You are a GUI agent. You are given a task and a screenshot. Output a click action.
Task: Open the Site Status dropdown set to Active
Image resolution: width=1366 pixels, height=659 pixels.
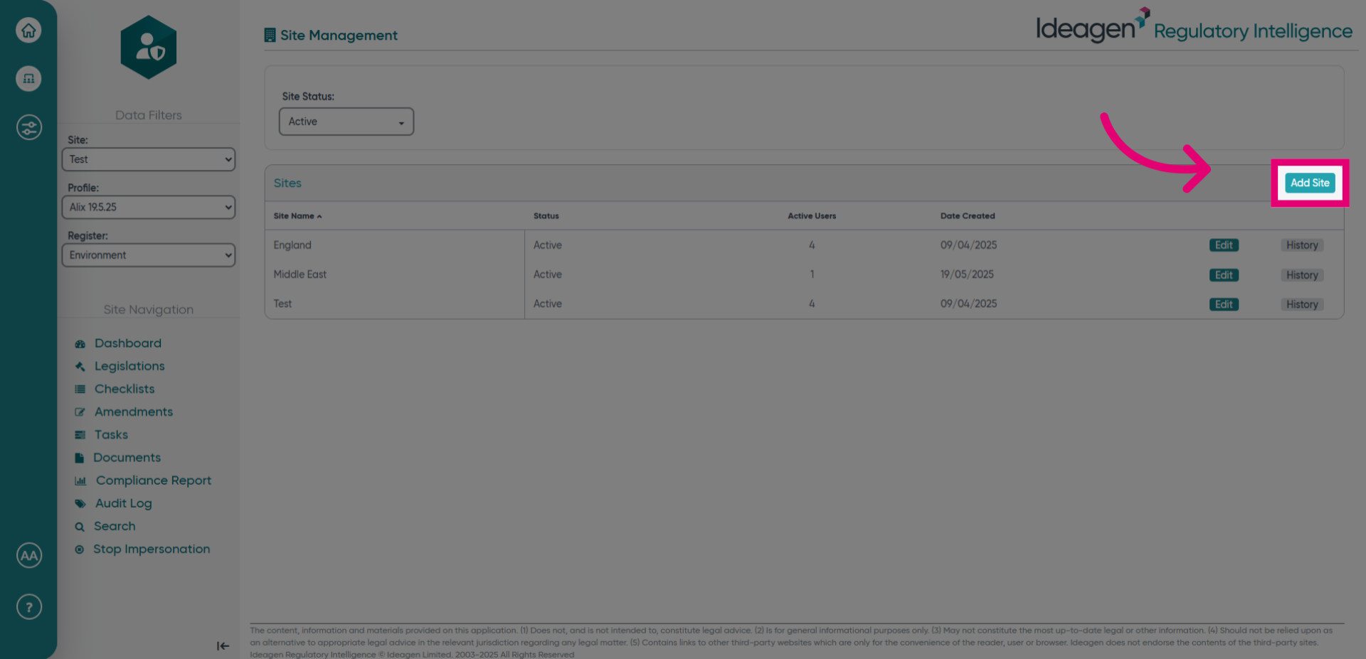tap(346, 122)
